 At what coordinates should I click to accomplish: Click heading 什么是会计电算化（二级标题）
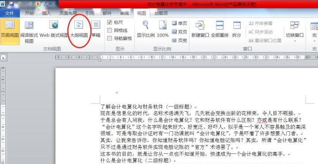coord(137,160)
